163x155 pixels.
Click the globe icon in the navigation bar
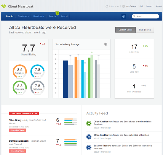[x=124, y=16]
